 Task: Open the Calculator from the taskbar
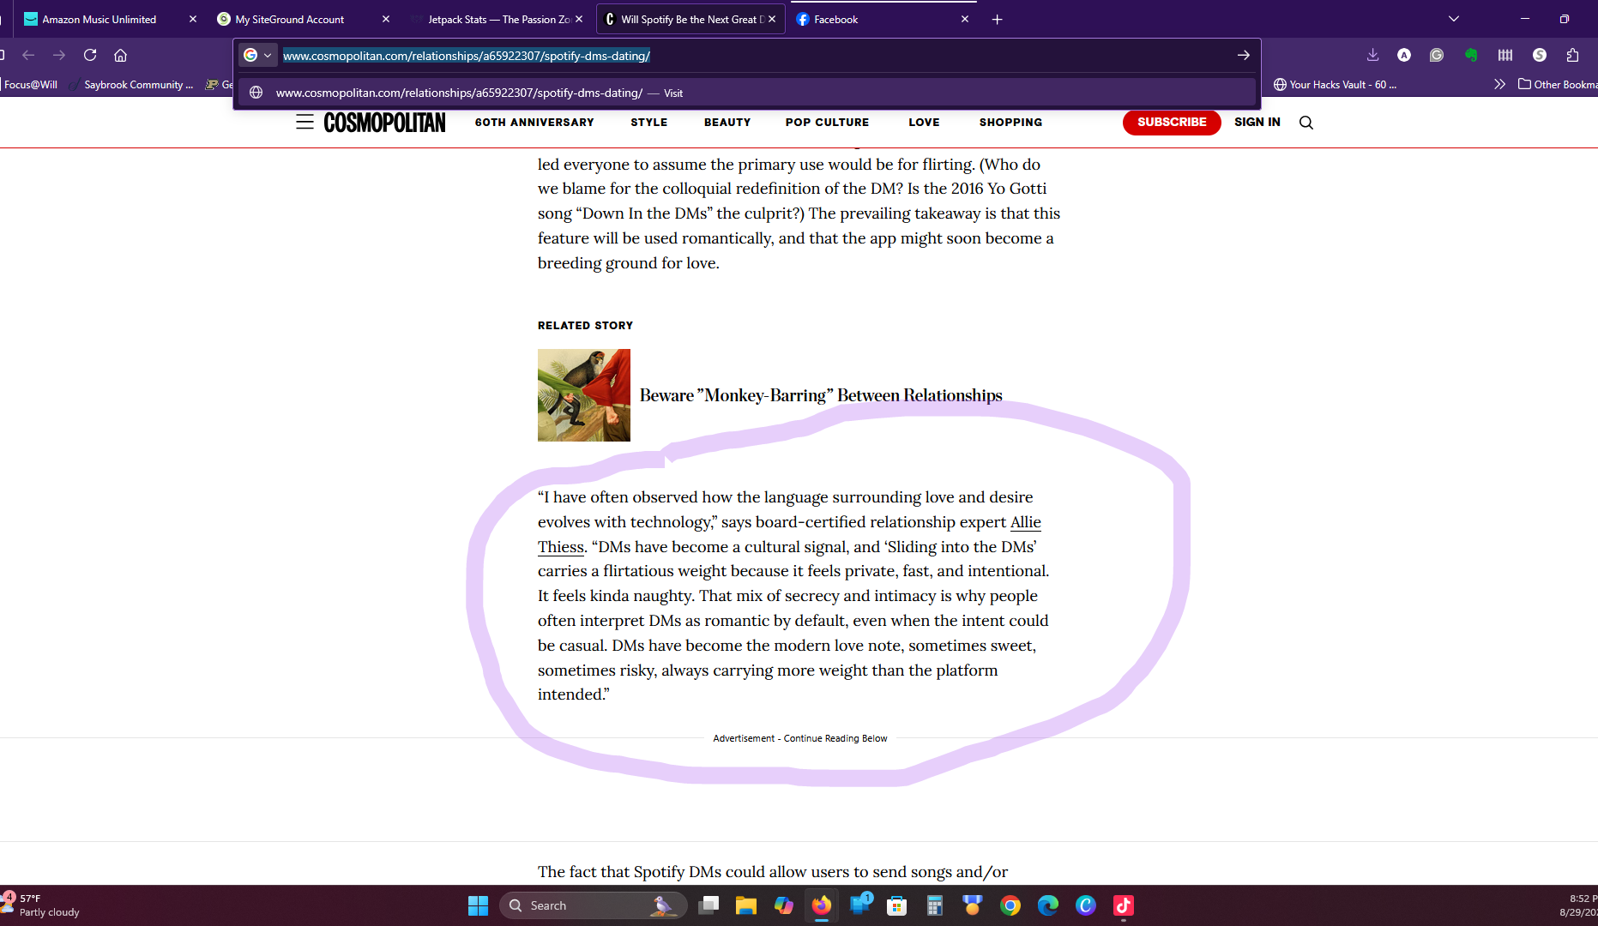(935, 905)
